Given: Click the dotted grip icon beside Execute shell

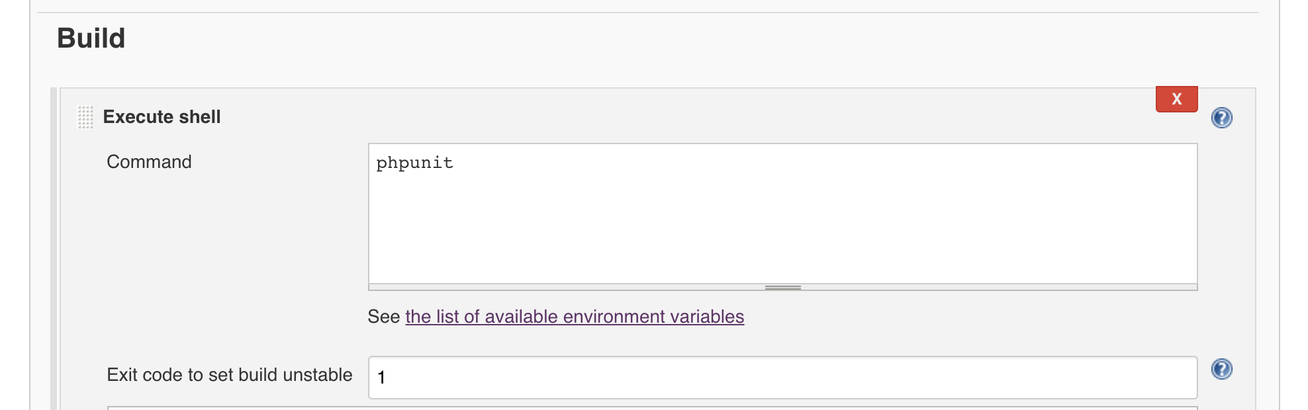Looking at the screenshot, I should point(85,117).
